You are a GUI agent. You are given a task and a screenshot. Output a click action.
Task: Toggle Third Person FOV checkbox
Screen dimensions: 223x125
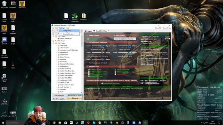(x=115, y=72)
